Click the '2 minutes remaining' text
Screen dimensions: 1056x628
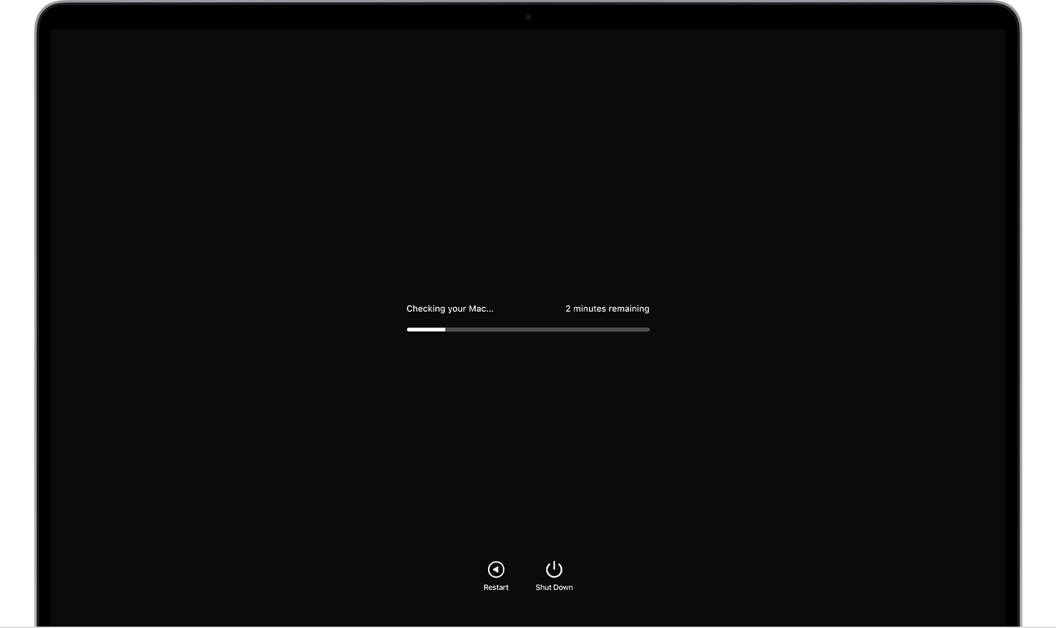coord(607,309)
